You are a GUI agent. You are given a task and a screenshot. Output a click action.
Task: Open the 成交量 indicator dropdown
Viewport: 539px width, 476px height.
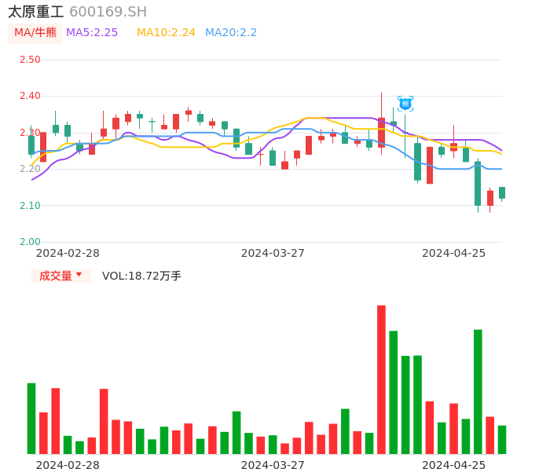tap(60, 276)
